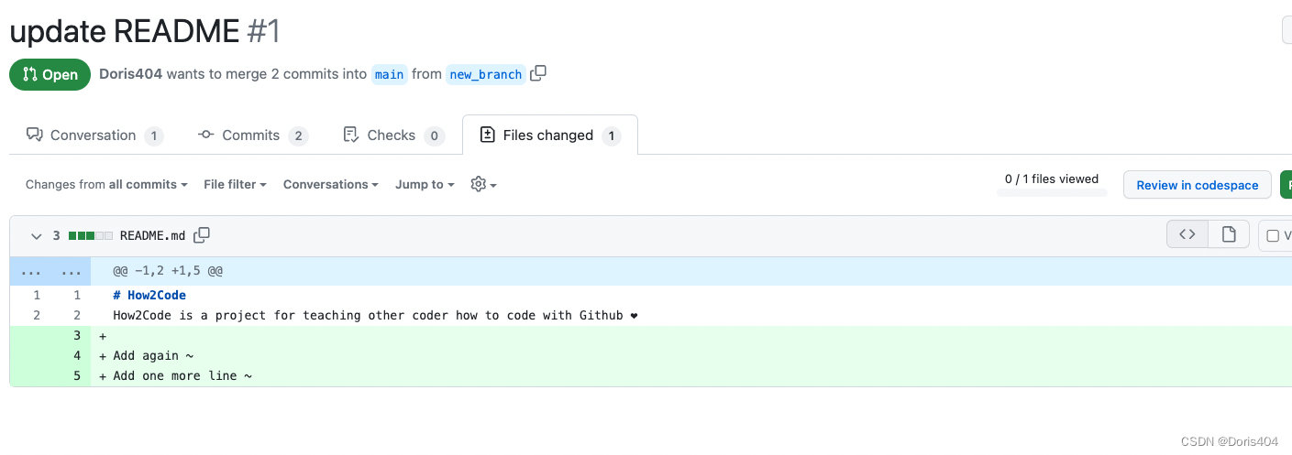Copy the new_branch name with copy icon

[x=538, y=73]
